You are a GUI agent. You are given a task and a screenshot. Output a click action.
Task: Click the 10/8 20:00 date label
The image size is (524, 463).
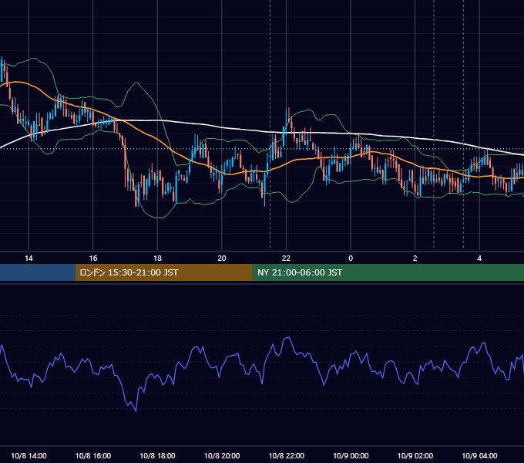(x=222, y=455)
